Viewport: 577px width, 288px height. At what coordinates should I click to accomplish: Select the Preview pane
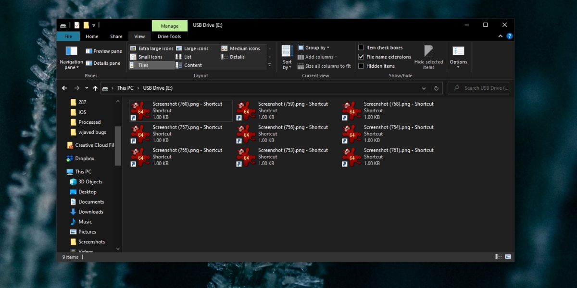tap(103, 50)
